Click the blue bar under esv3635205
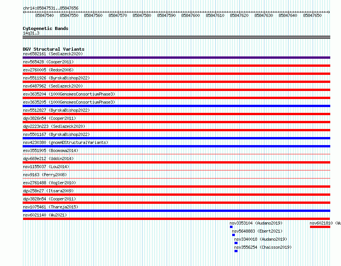Viewport: 341px width, 266px height. pos(176,106)
